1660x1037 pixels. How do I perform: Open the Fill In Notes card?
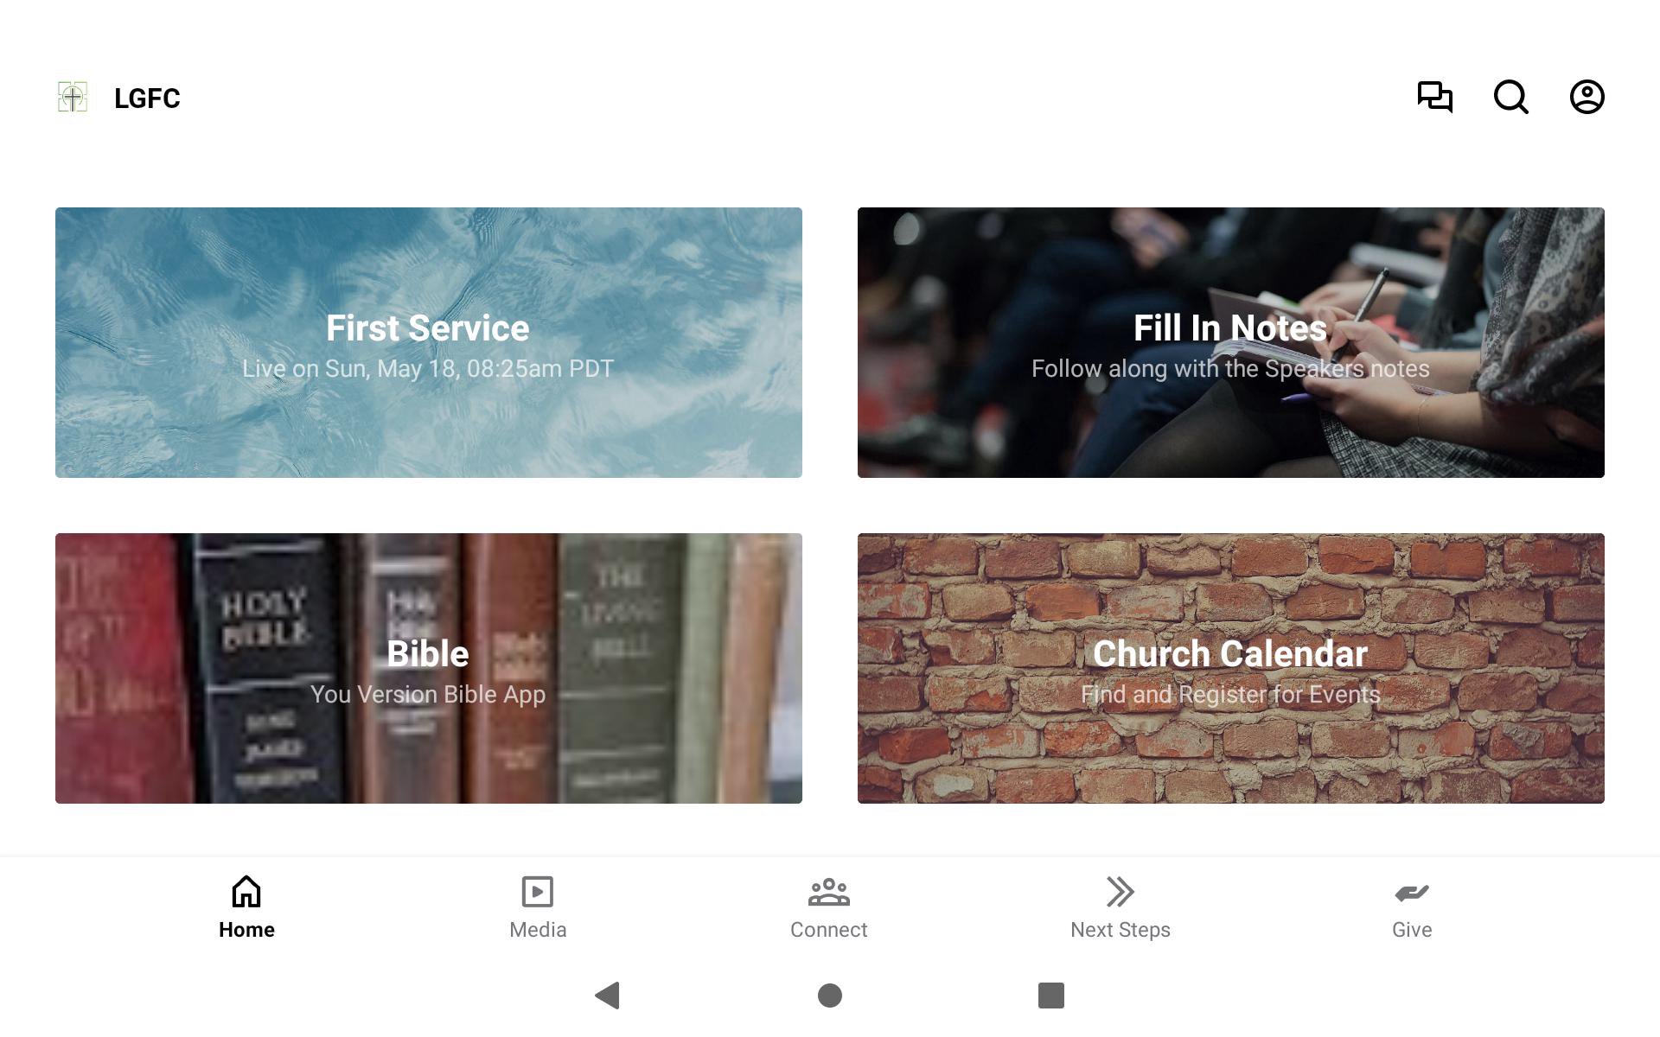click(1231, 342)
